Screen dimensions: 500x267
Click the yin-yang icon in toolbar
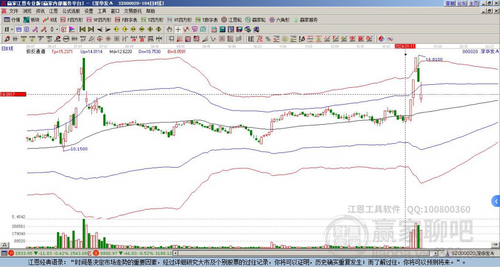pos(381,39)
